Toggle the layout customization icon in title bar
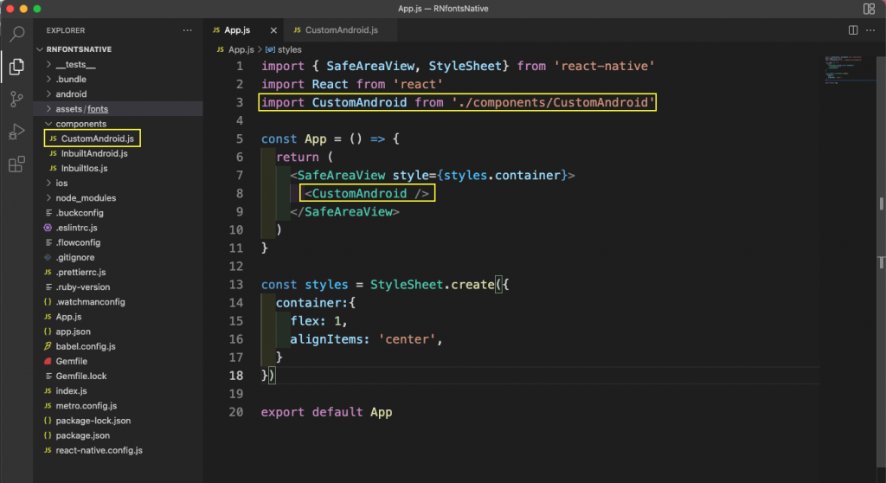886x483 pixels. pyautogui.click(x=869, y=9)
